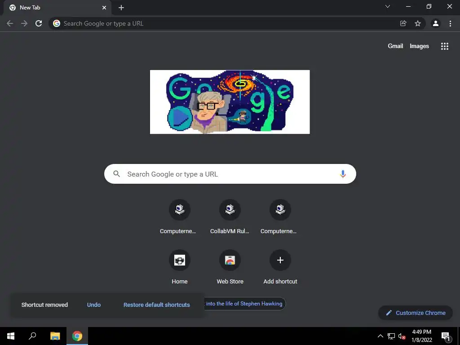Open Google Images link
Viewport: 460px width, 345px height.
click(x=419, y=46)
